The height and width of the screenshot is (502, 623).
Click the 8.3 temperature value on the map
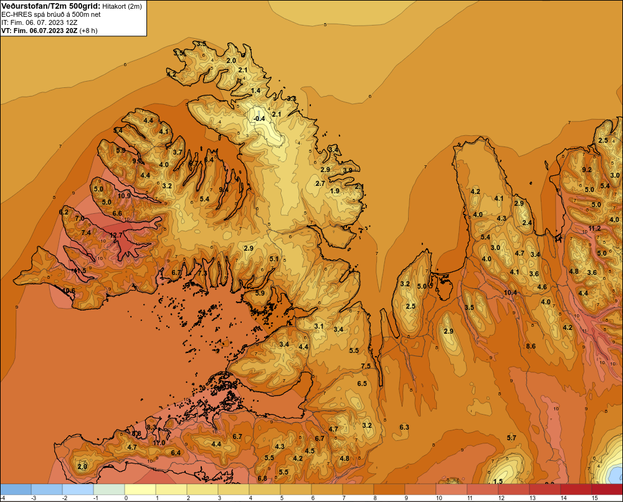(151, 427)
